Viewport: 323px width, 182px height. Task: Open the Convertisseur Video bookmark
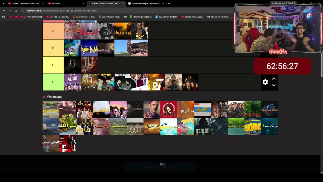pyautogui.click(x=84, y=17)
